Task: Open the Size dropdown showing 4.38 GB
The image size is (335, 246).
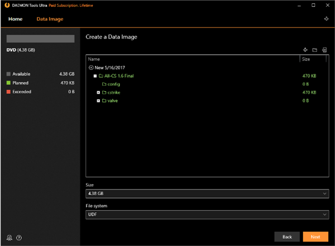Action: click(207, 193)
